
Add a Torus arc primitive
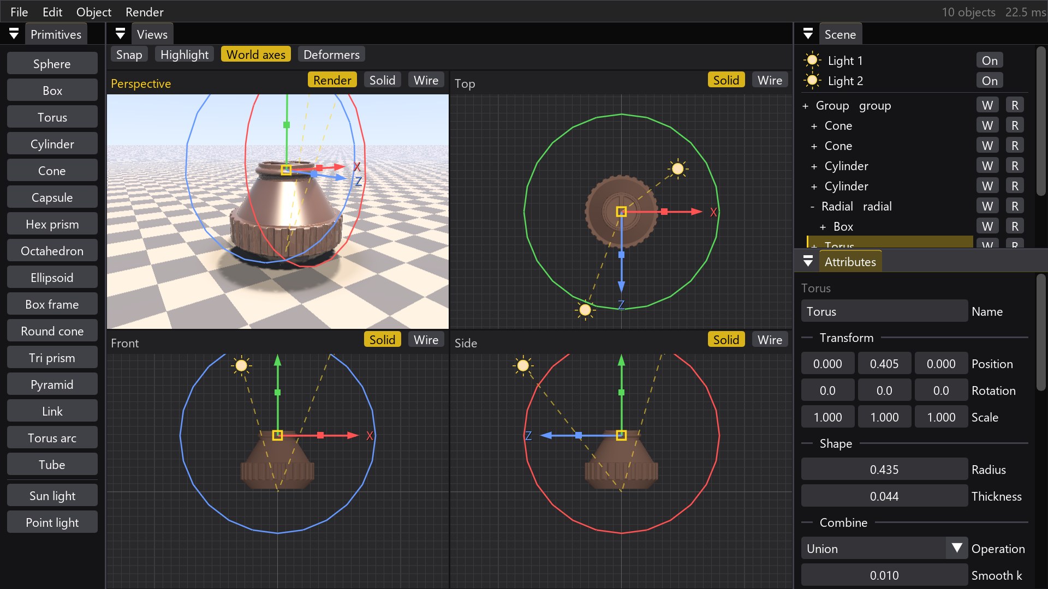point(52,438)
